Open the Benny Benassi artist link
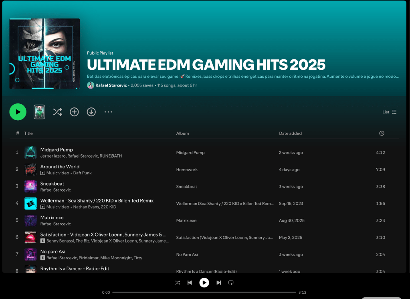Image resolution: width=410 pixels, height=299 pixels. (x=60, y=241)
